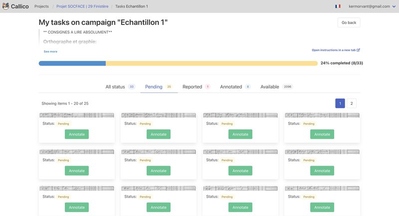
Task: Annotate the third card in the second row
Action: 240,171
